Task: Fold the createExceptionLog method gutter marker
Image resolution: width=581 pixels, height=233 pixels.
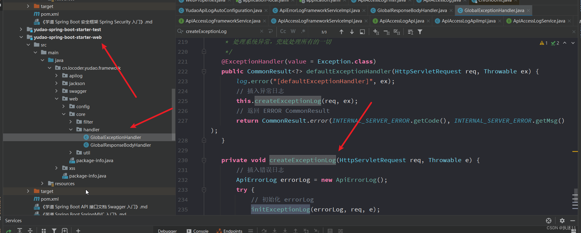Action: pos(204,160)
